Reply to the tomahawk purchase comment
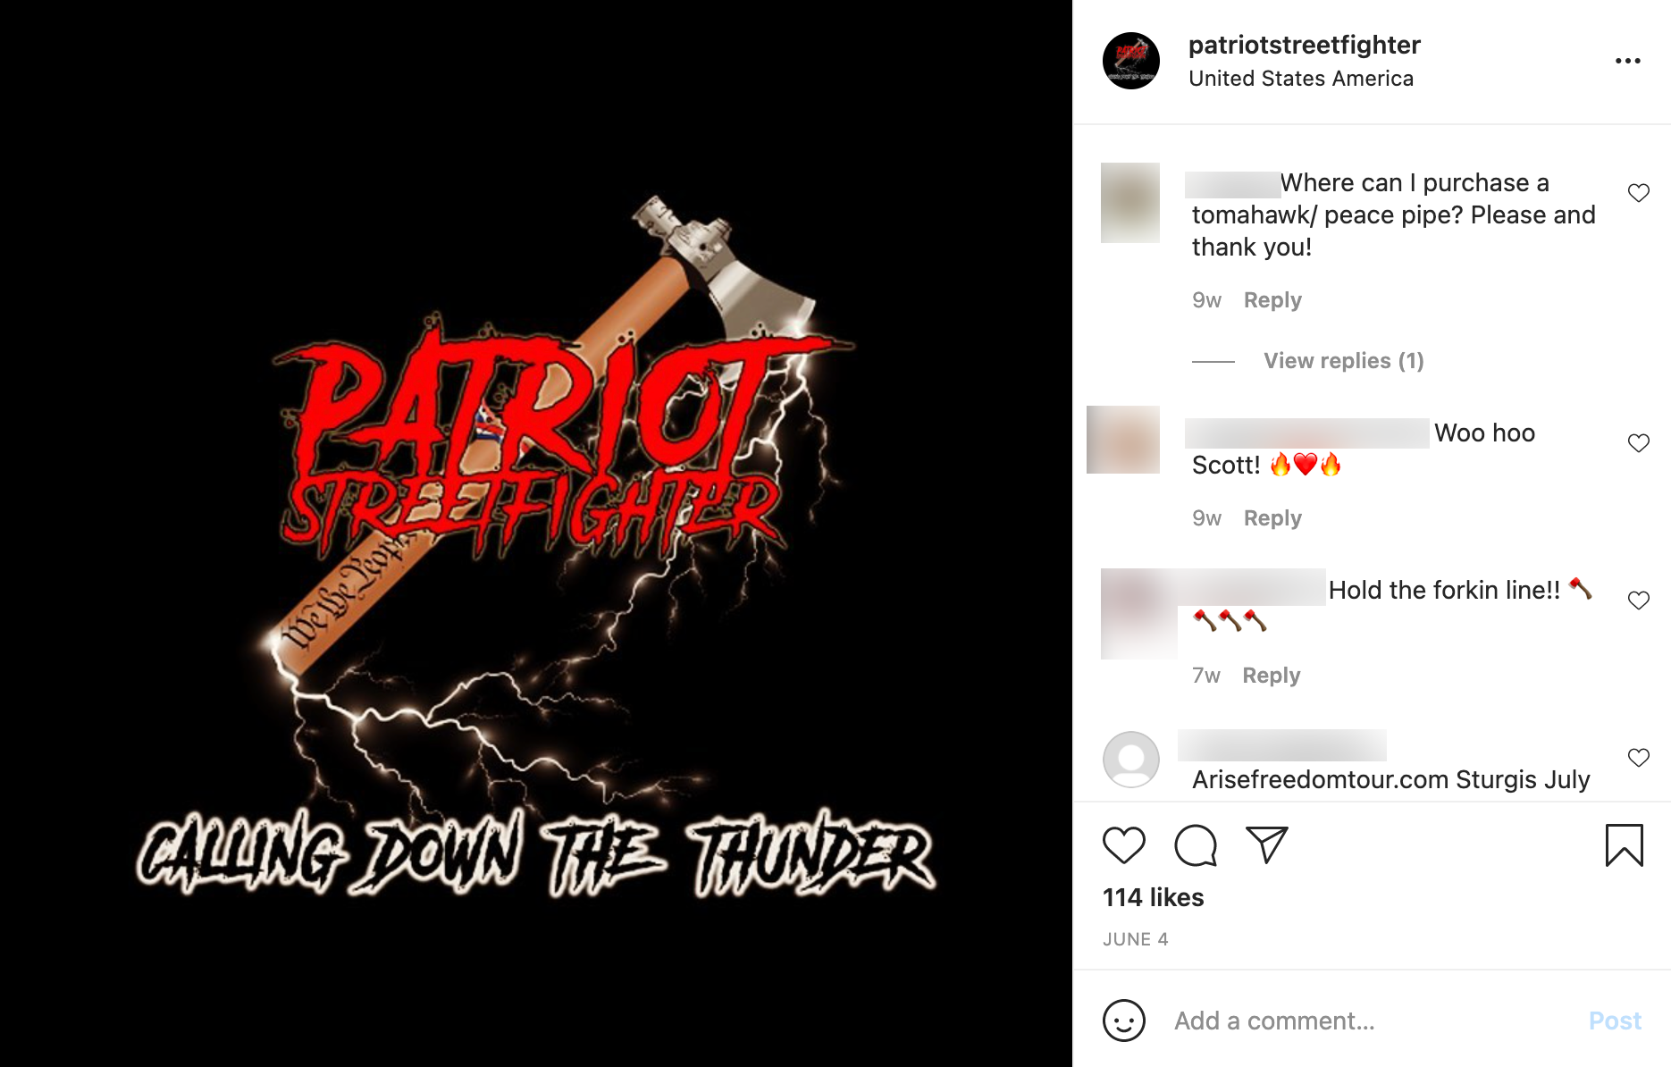The width and height of the screenshot is (1671, 1067). (1272, 300)
